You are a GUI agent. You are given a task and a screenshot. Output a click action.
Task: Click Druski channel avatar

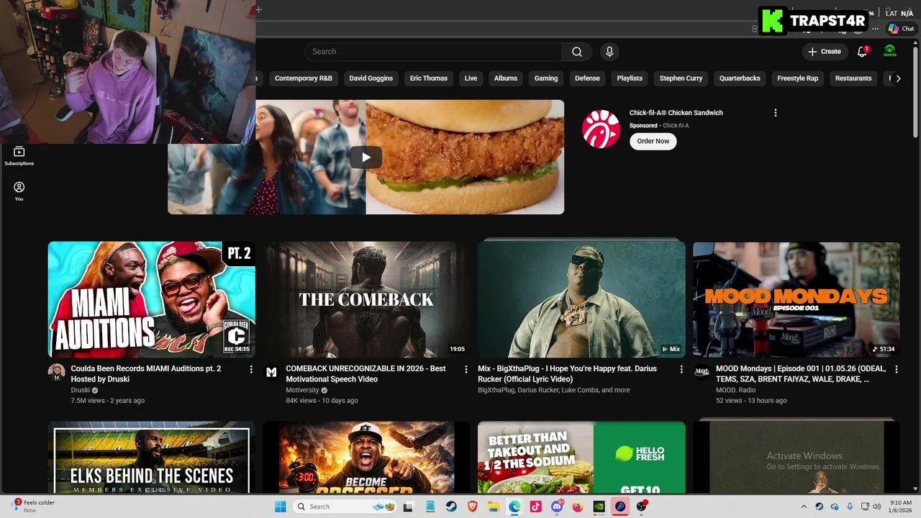click(56, 372)
